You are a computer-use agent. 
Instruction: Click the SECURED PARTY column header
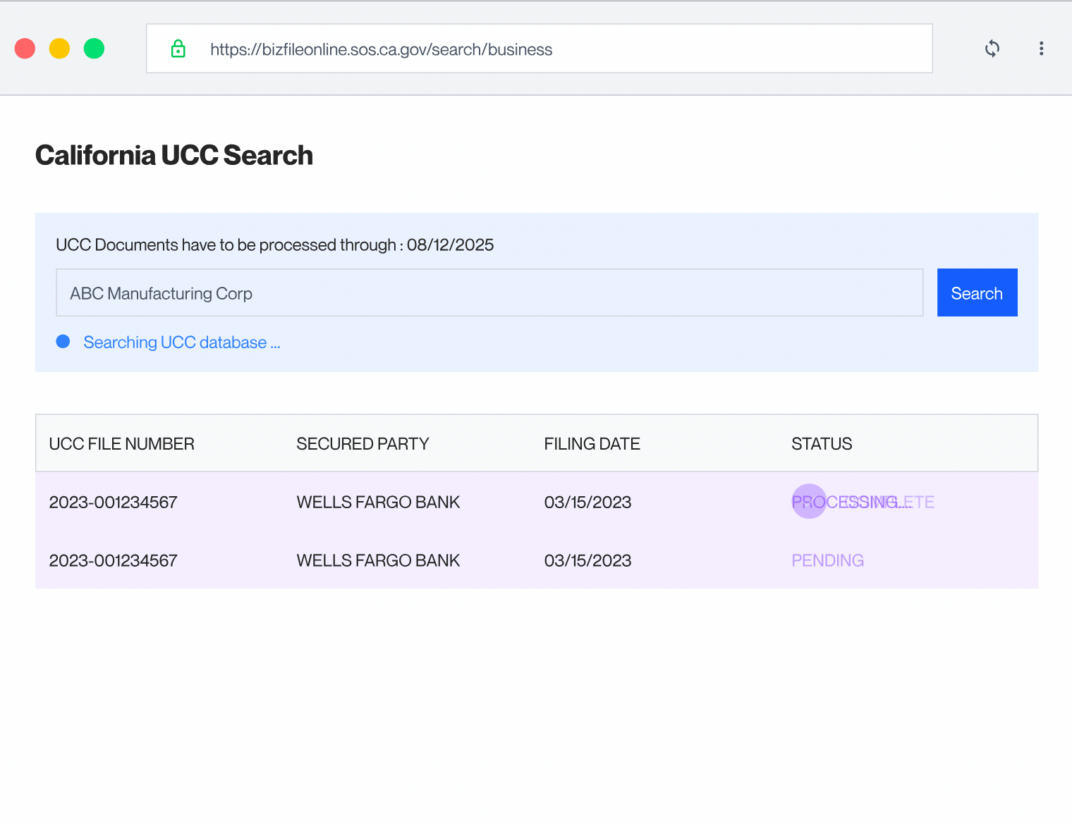pos(362,444)
